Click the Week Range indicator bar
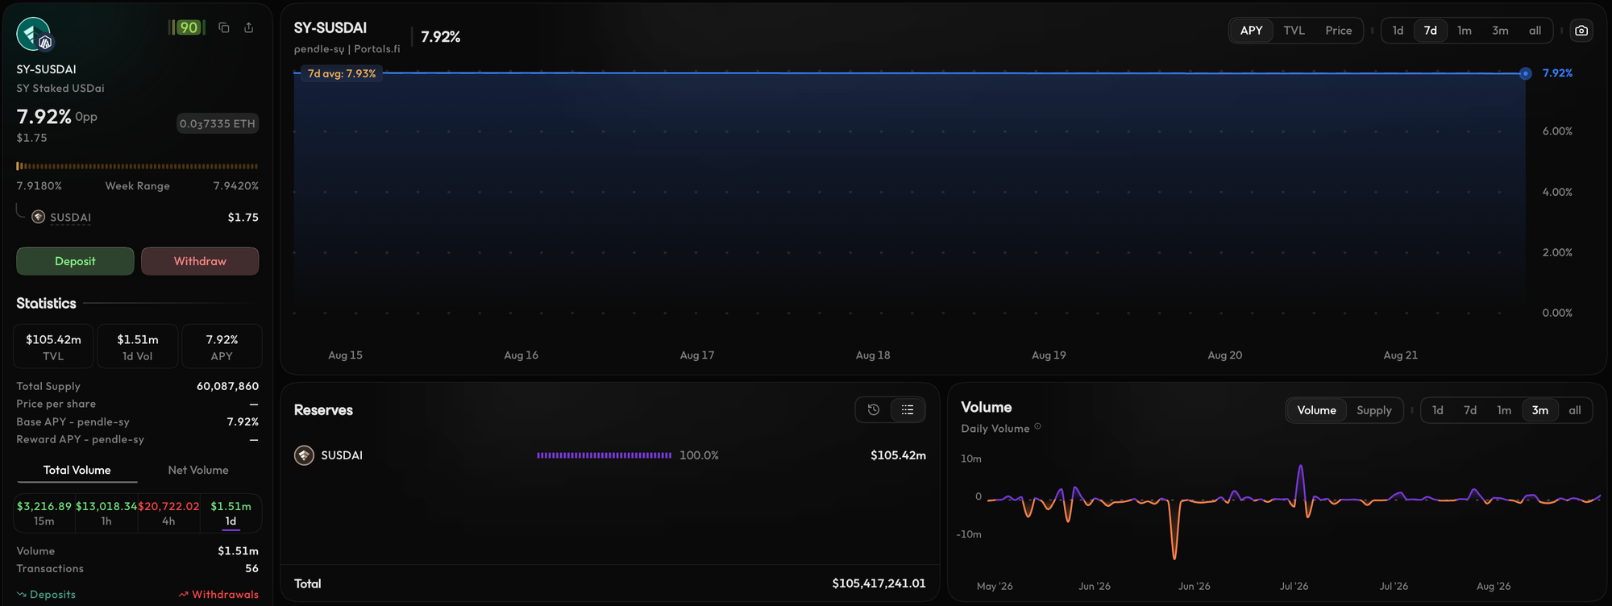 point(138,166)
